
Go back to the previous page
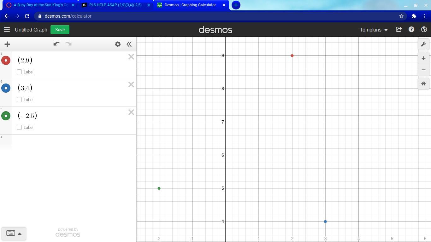pos(7,16)
